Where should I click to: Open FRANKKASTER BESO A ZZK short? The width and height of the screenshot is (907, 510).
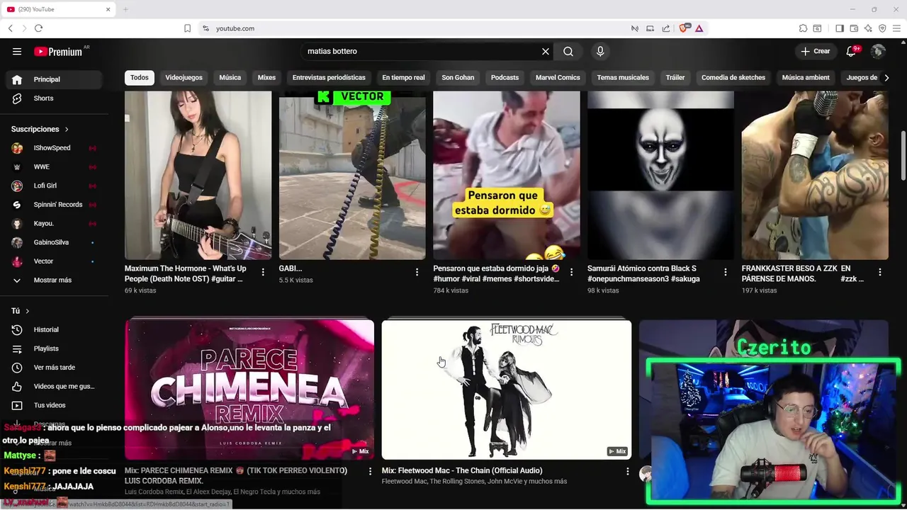point(815,175)
